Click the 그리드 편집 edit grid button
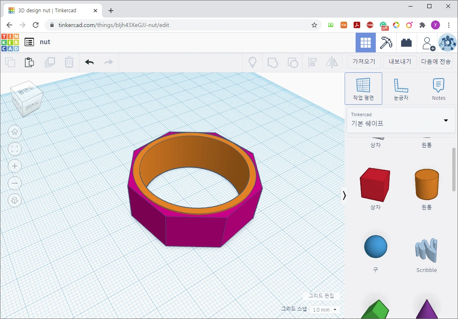 pyautogui.click(x=321, y=296)
